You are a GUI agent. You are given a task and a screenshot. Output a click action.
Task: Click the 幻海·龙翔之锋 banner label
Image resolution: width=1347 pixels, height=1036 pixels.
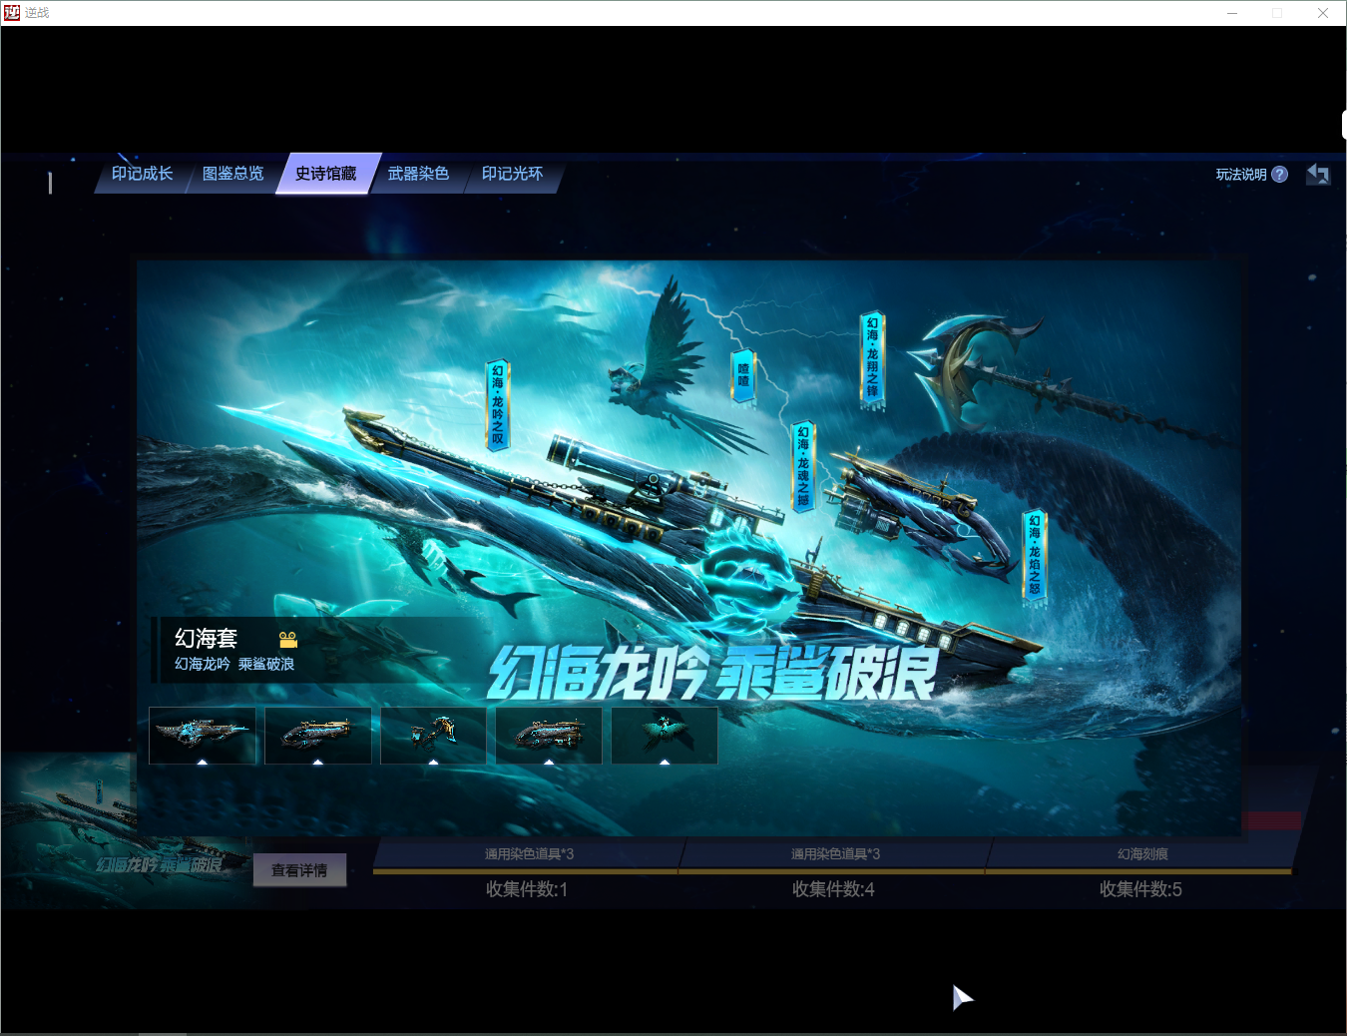pyautogui.click(x=873, y=358)
